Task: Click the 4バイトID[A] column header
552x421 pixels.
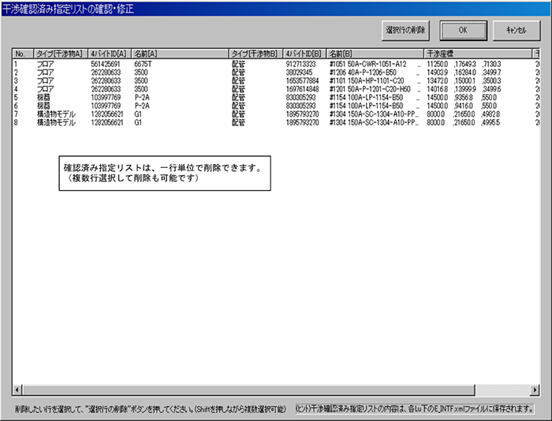Action: coord(110,53)
